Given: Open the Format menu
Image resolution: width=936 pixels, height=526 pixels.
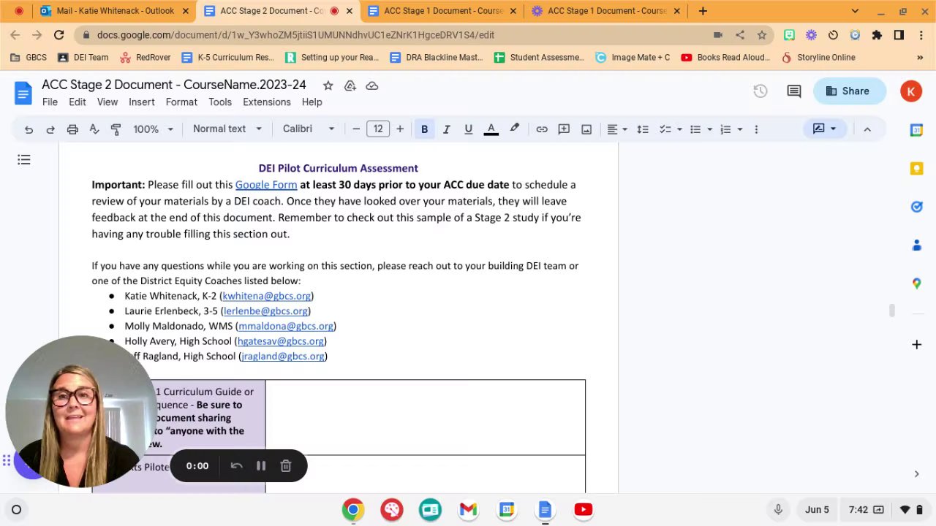Looking at the screenshot, I should (181, 102).
